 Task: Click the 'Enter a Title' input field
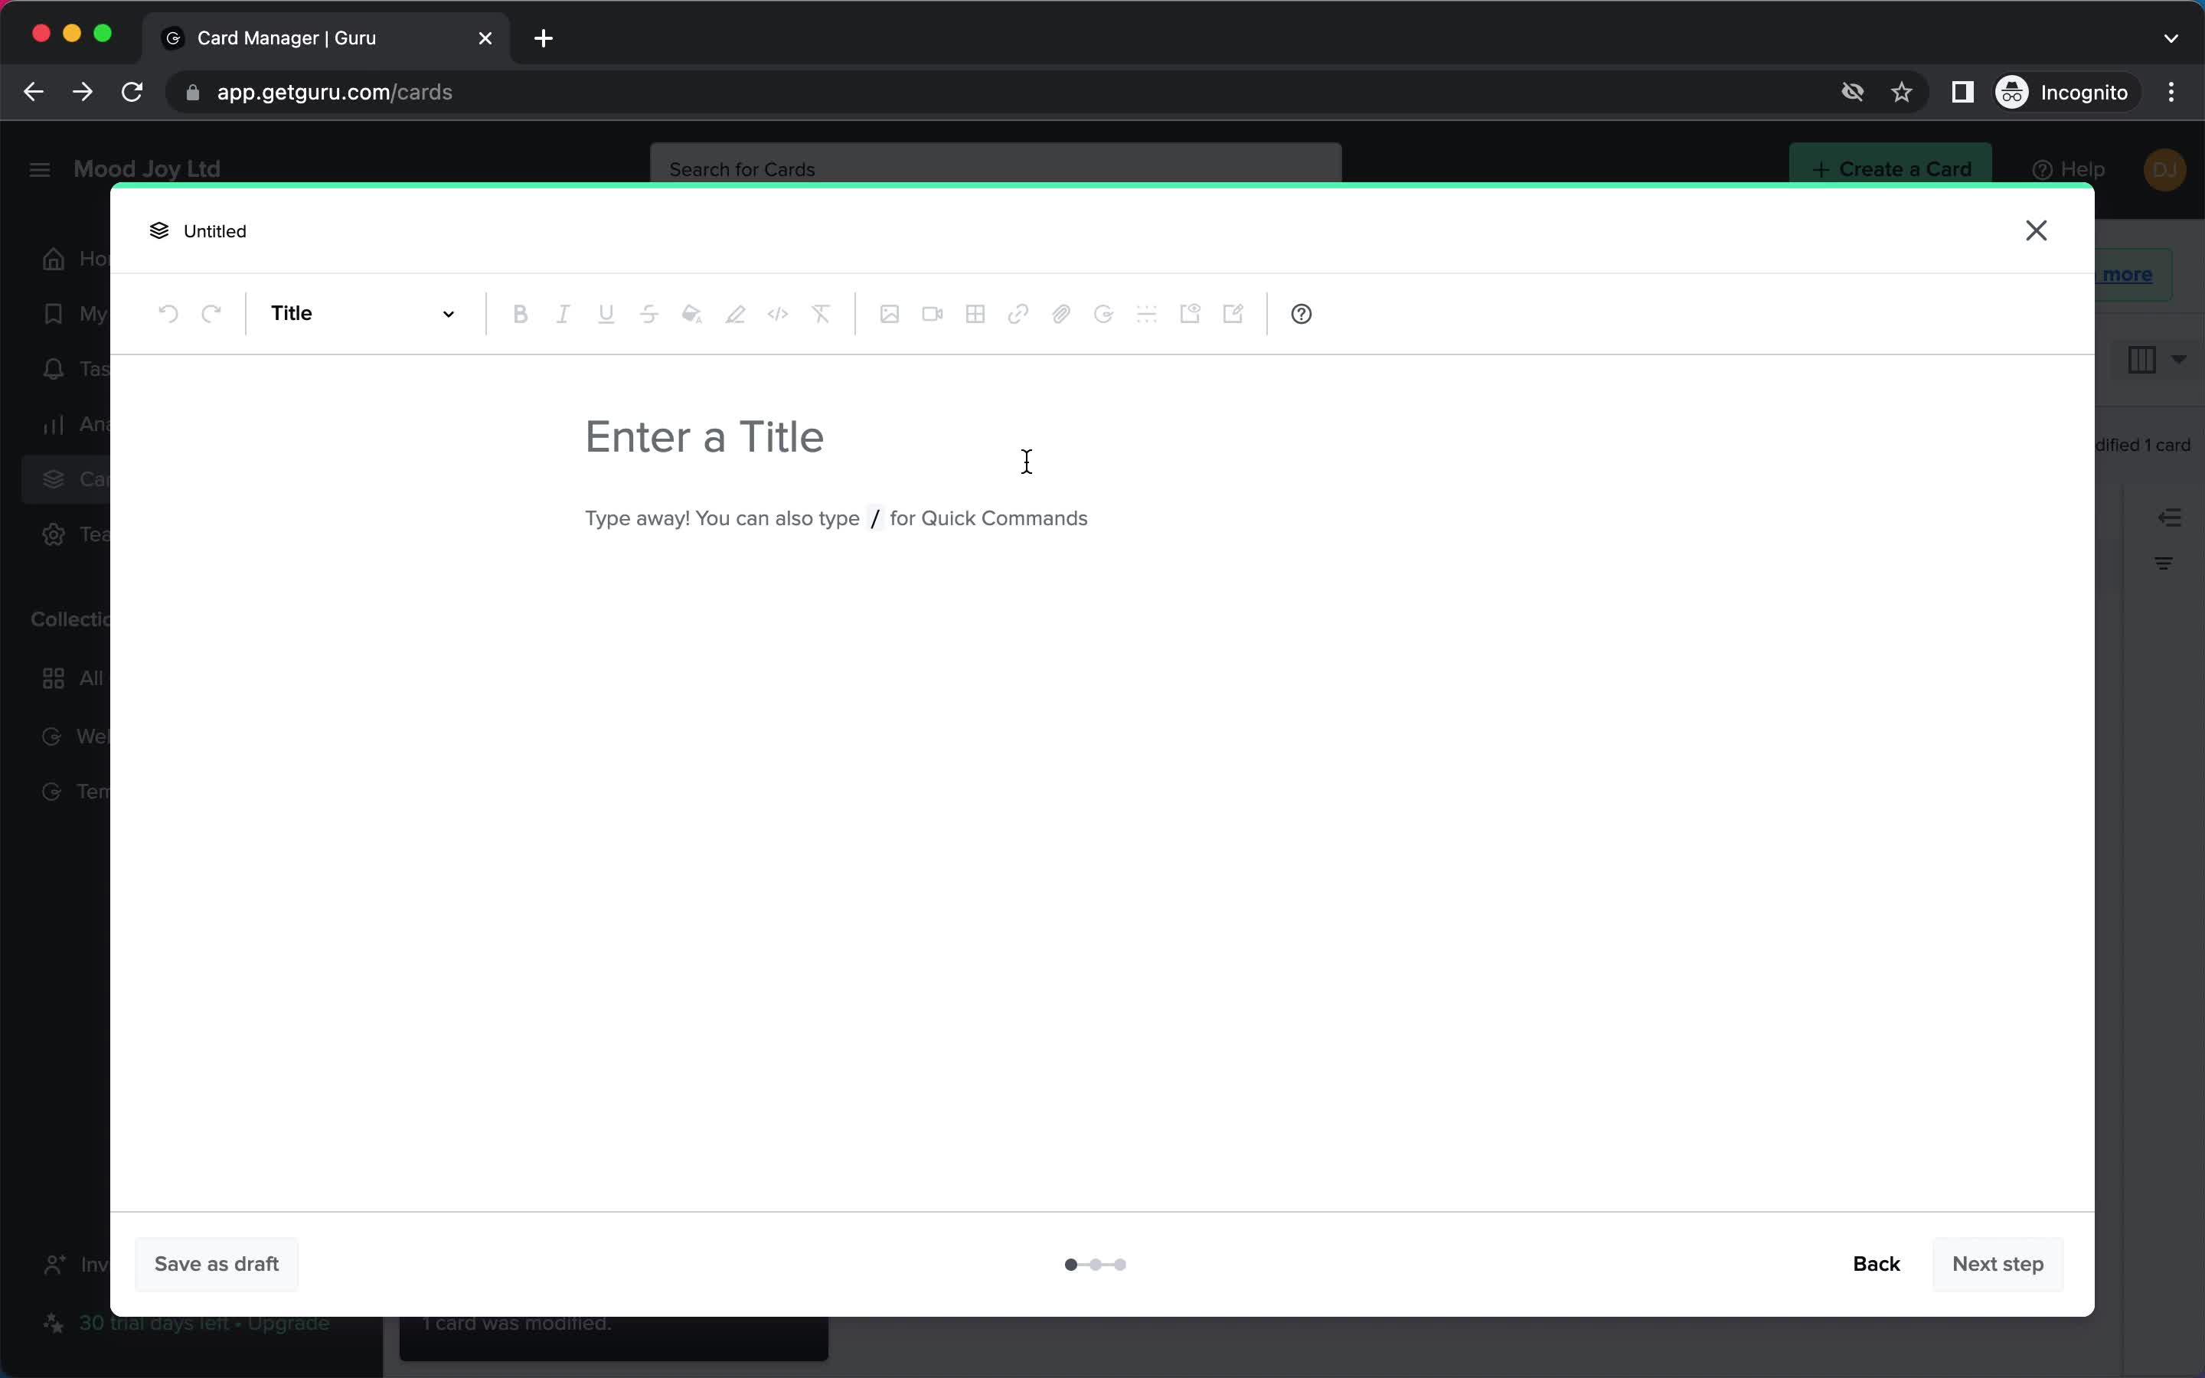coord(705,436)
